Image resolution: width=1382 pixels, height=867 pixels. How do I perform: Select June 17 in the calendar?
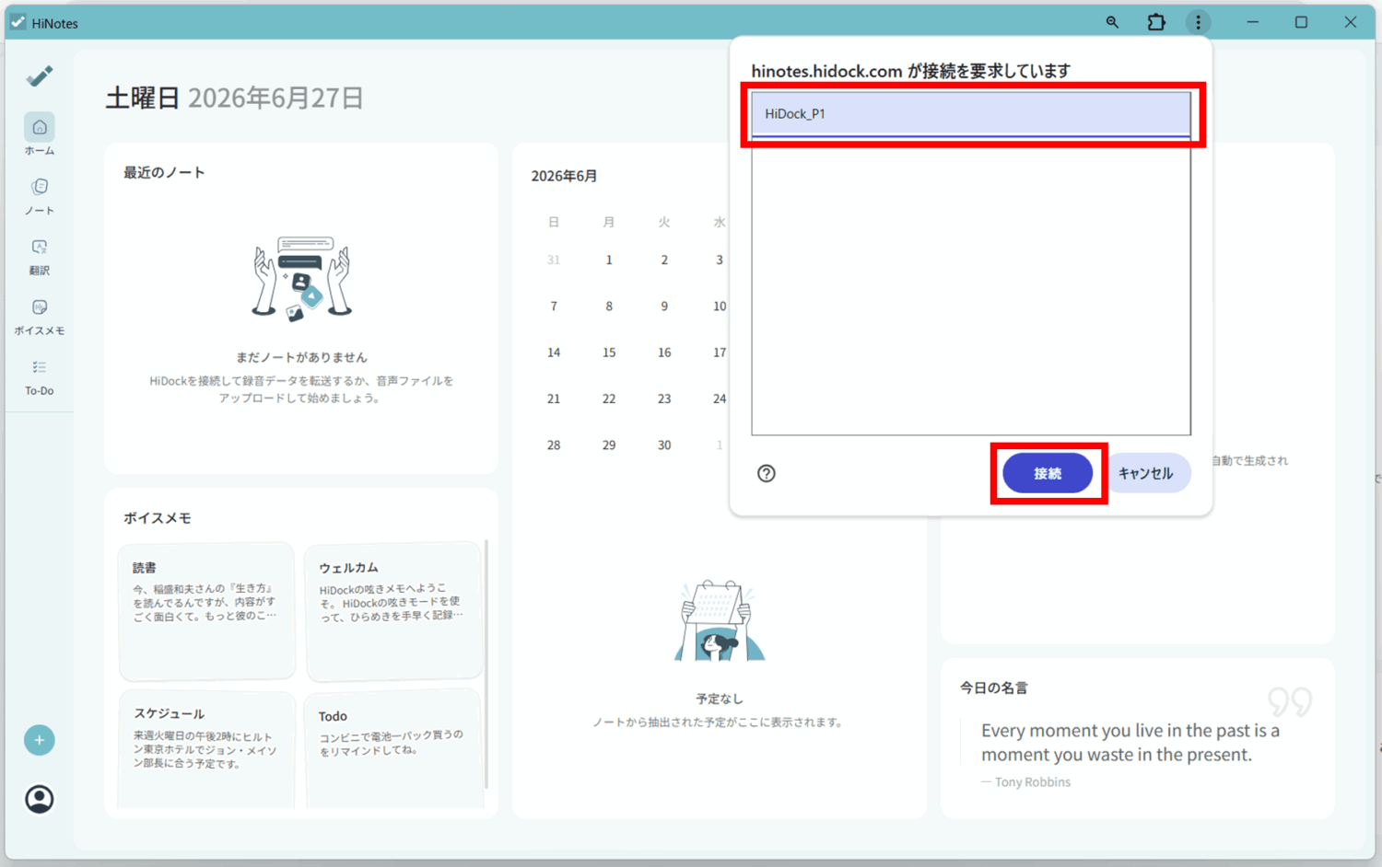pos(720,353)
